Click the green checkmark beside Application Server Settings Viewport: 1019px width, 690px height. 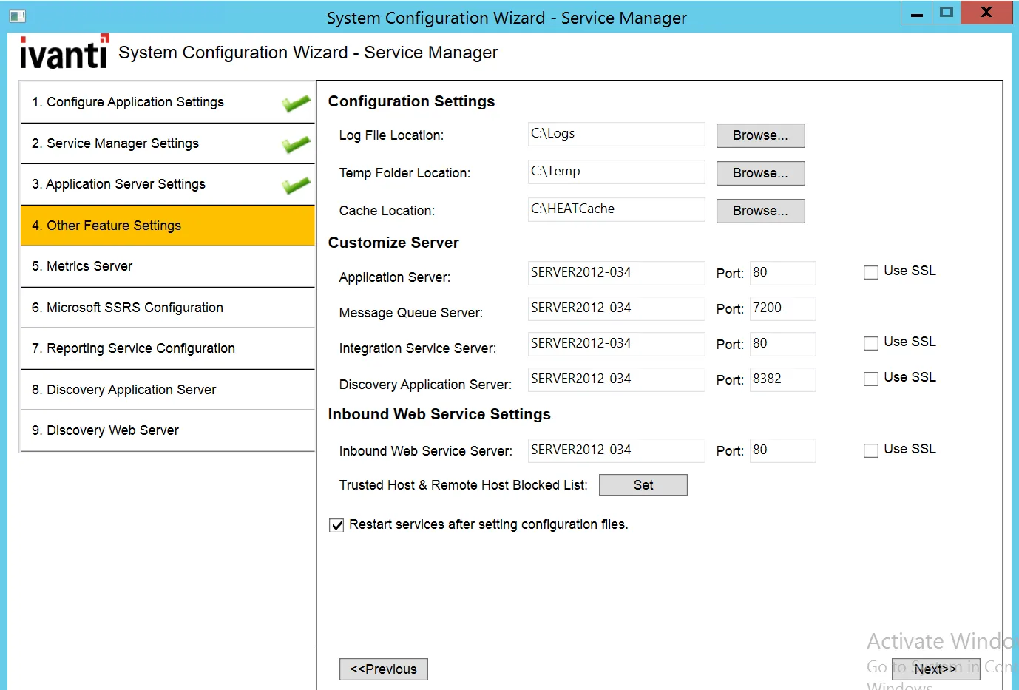pyautogui.click(x=297, y=185)
